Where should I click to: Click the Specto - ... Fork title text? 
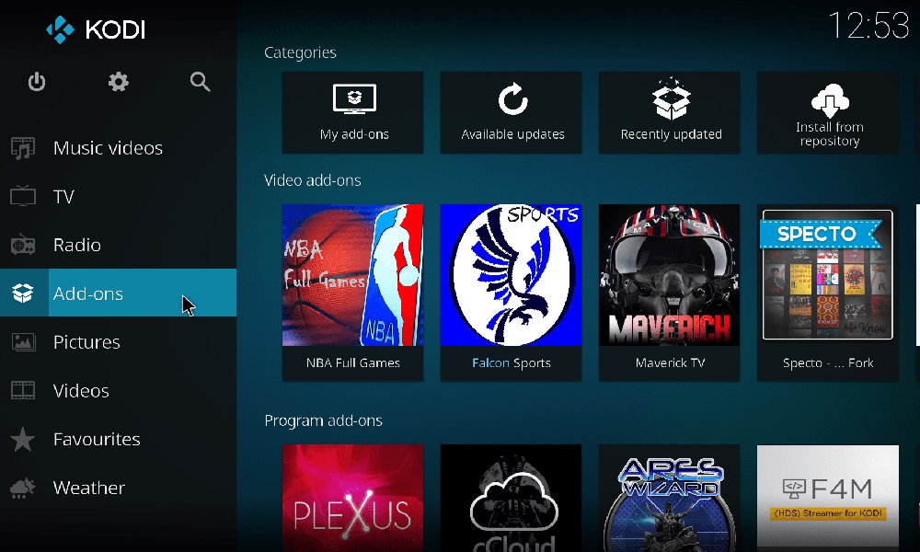pyautogui.click(x=828, y=363)
